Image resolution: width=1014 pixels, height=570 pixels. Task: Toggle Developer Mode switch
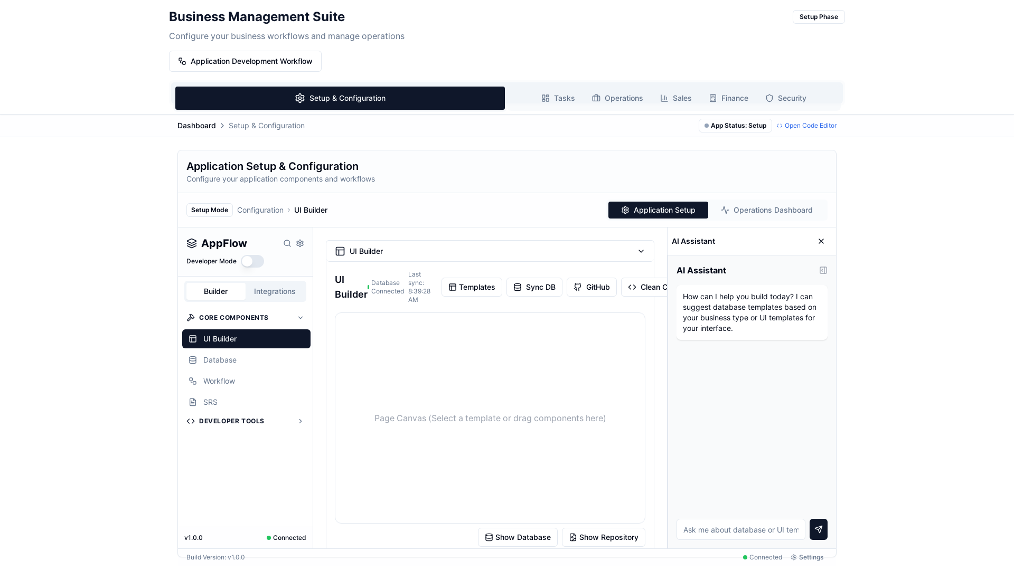(252, 261)
